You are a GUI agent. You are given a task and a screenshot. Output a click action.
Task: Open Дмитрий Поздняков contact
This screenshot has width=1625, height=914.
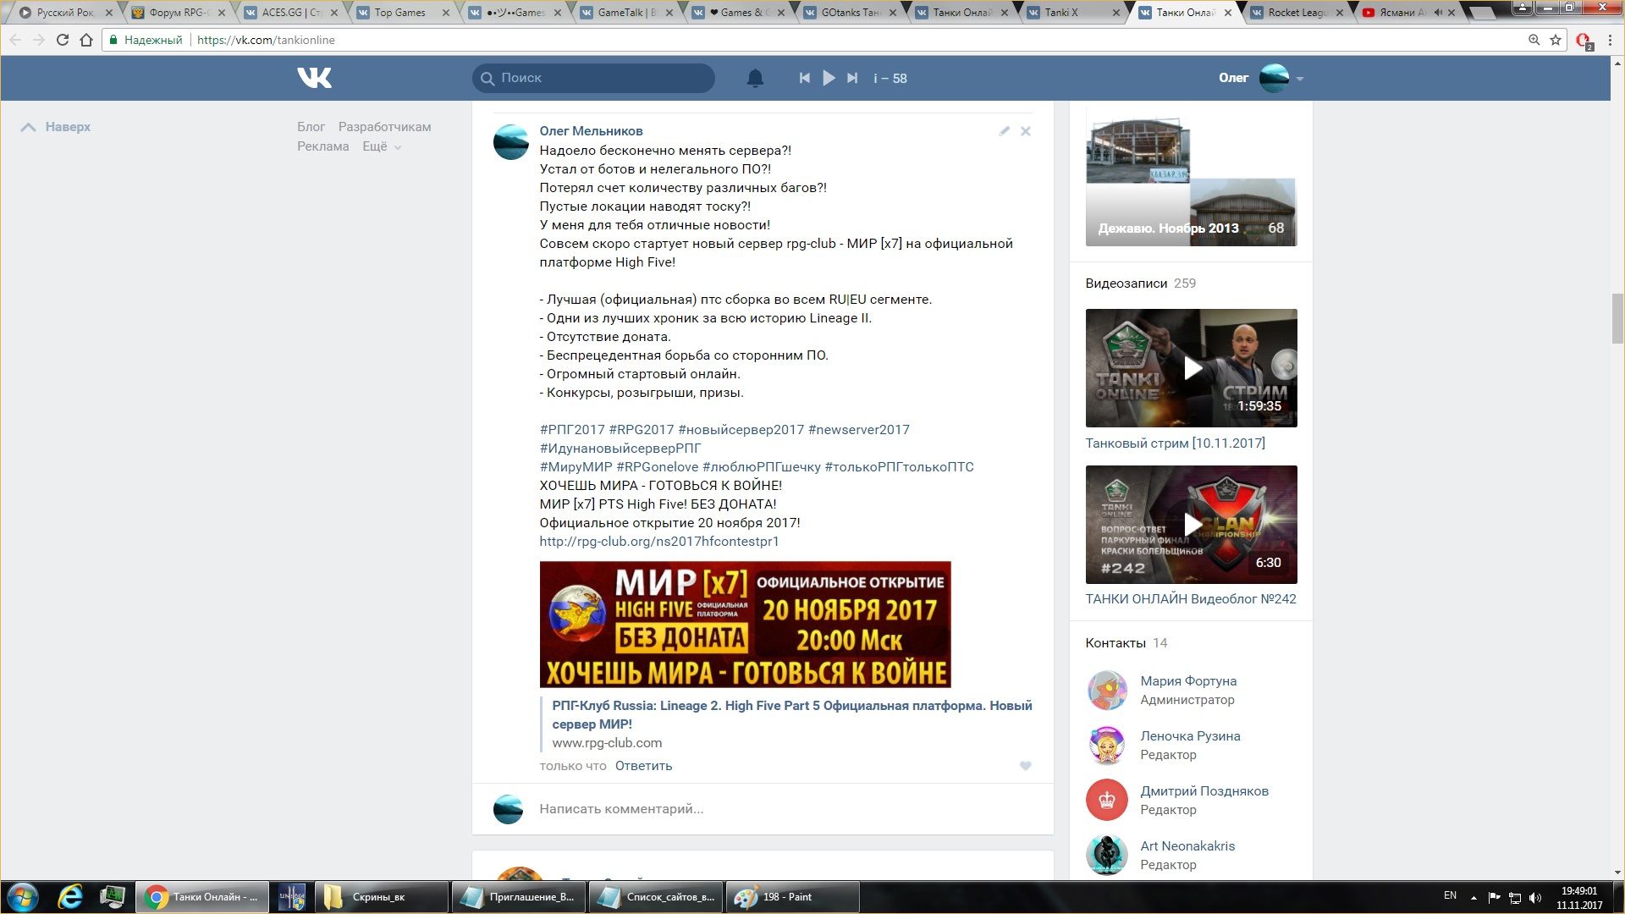(1204, 791)
